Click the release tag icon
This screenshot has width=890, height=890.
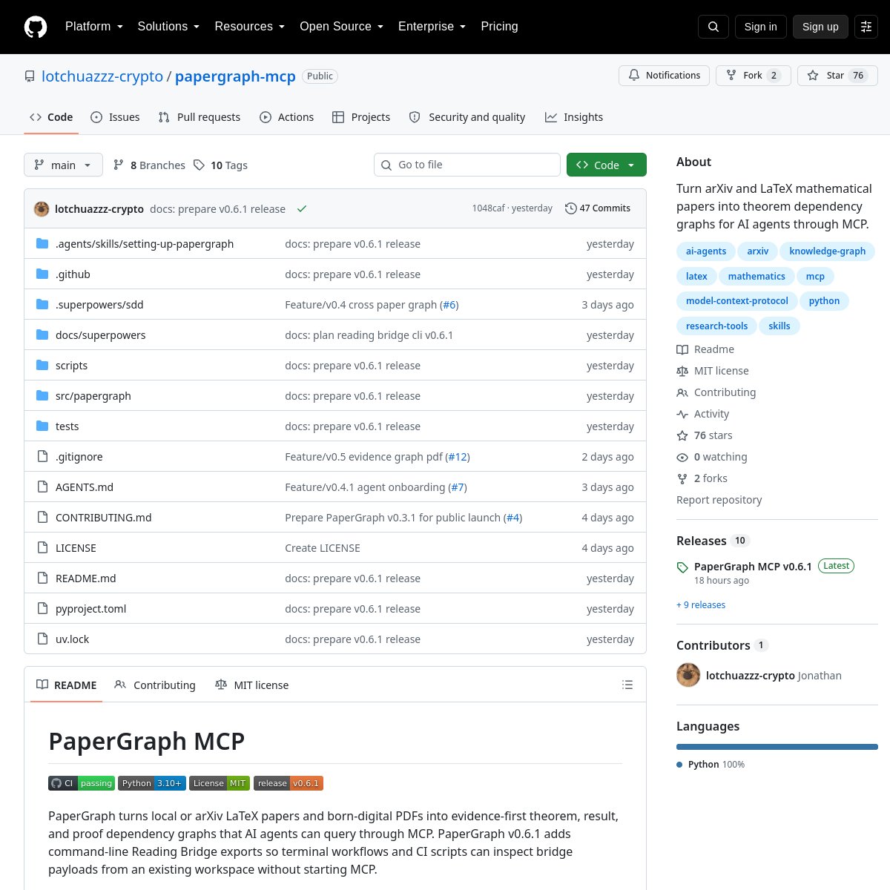pyautogui.click(x=682, y=567)
